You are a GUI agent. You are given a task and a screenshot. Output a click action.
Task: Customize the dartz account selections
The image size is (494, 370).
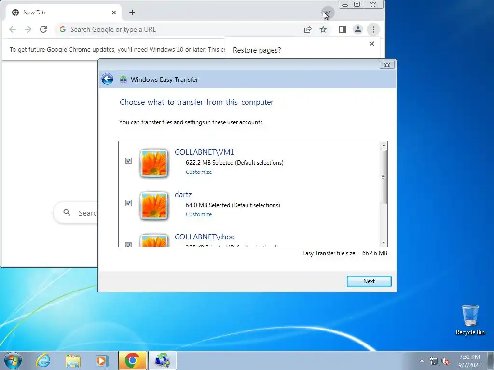(199, 214)
